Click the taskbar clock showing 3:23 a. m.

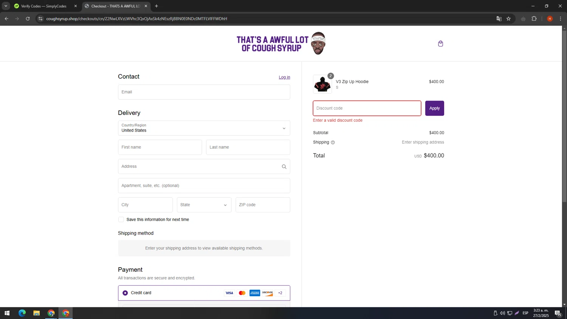tap(541, 313)
